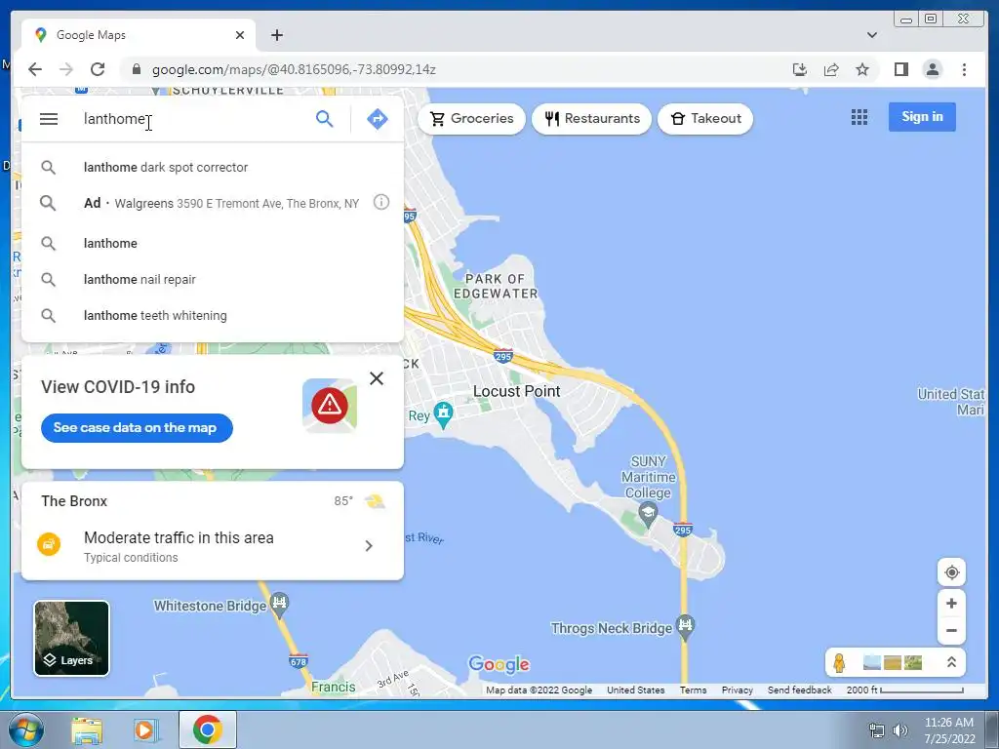Viewport: 999px width, 749px height.
Task: Open the Terms link
Action: point(693,690)
